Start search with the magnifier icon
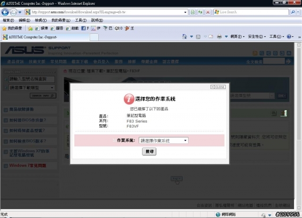Viewport: 302px width, 218px height. pyautogui.click(x=293, y=12)
